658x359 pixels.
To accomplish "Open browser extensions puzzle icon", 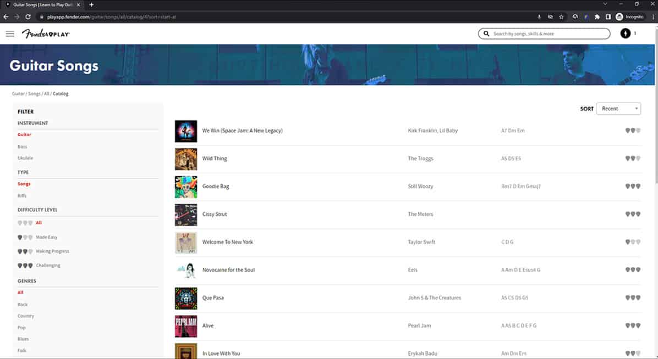I will point(597,17).
